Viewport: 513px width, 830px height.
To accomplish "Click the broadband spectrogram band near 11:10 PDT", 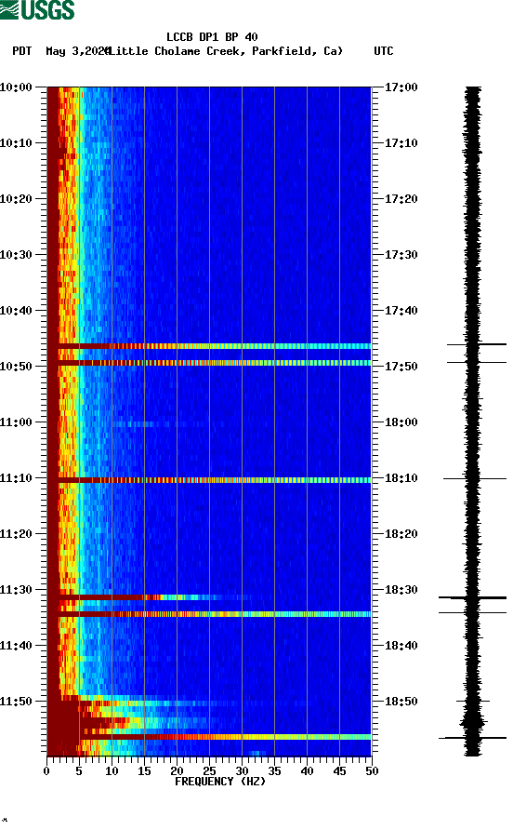I will (209, 480).
